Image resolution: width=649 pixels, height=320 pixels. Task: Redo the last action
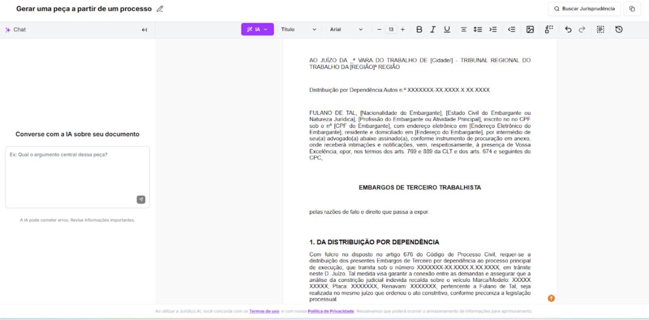[582, 29]
